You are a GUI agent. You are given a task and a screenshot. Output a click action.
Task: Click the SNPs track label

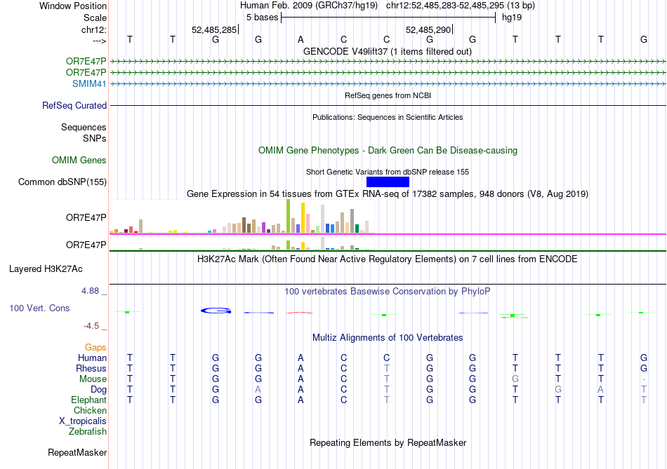(x=95, y=138)
